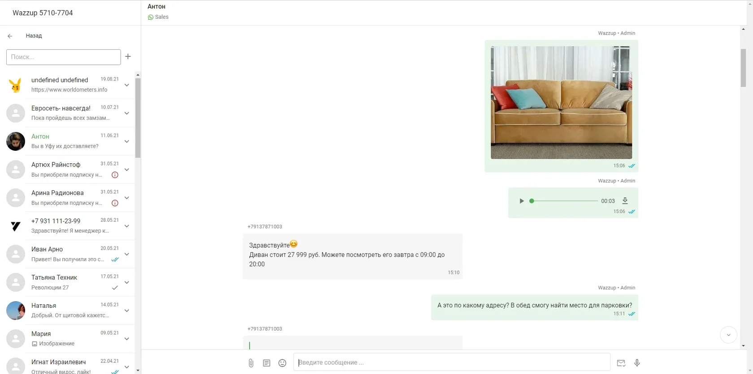Click the envelope icon near message input
Image resolution: width=753 pixels, height=374 pixels.
pyautogui.click(x=621, y=363)
